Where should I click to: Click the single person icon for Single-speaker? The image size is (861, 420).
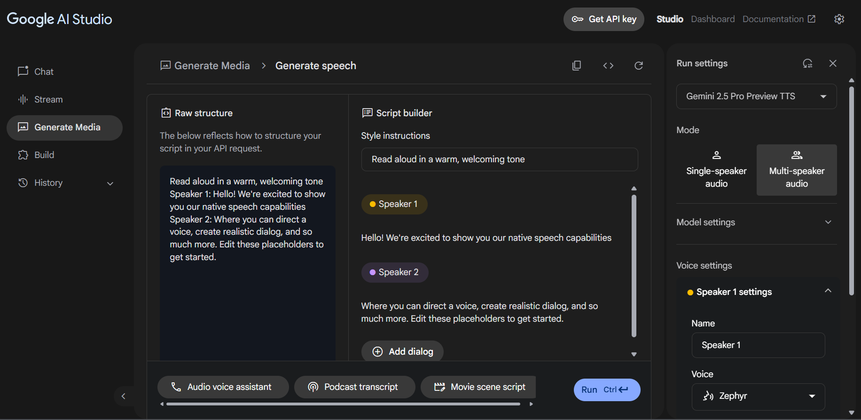(716, 155)
